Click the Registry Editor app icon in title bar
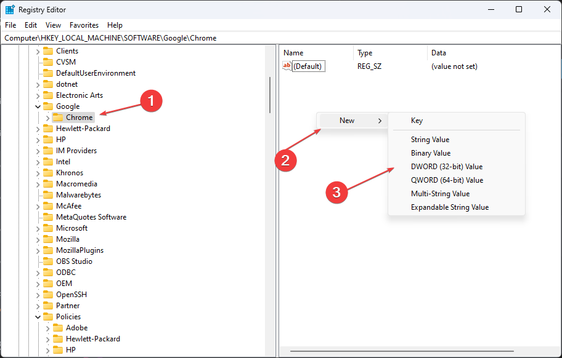The image size is (562, 358). click(10, 10)
